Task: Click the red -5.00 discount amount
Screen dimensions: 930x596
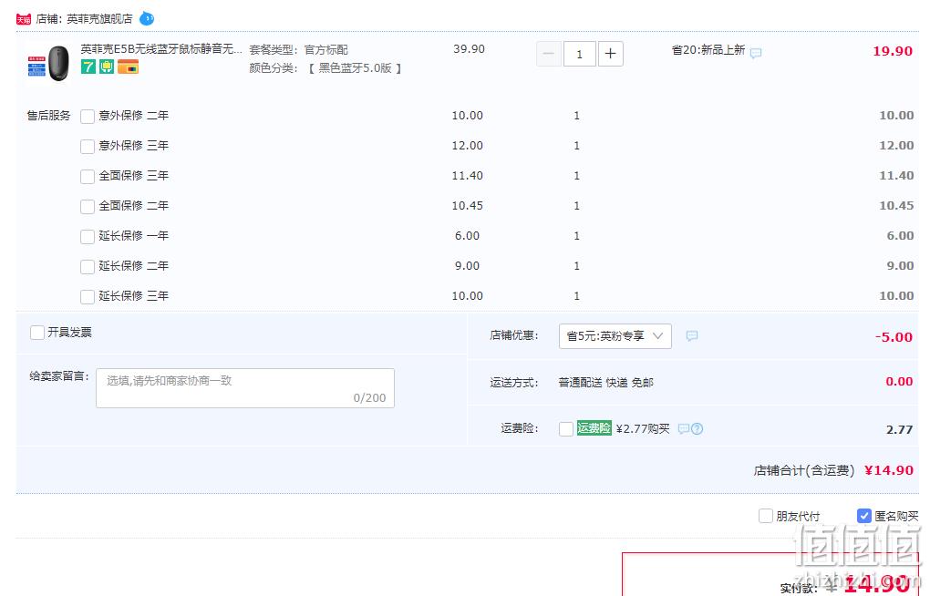Action: coord(894,337)
